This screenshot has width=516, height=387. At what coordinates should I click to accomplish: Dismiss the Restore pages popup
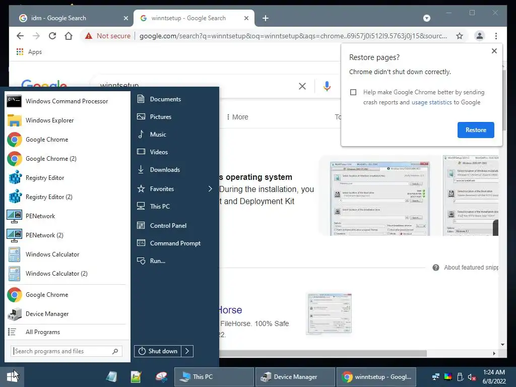click(x=494, y=51)
